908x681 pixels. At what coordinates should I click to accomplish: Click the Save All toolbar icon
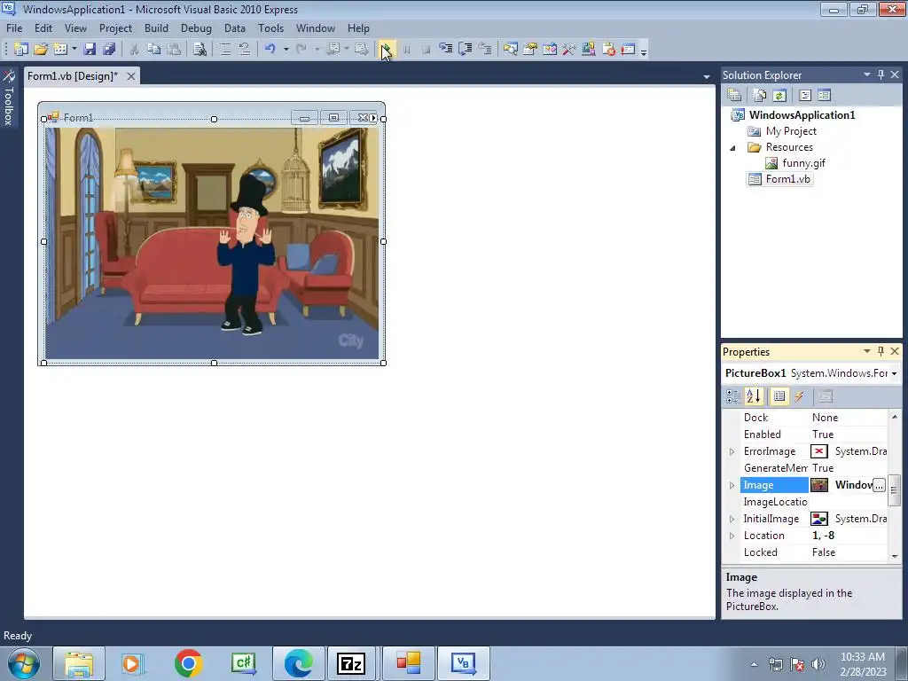(x=109, y=50)
